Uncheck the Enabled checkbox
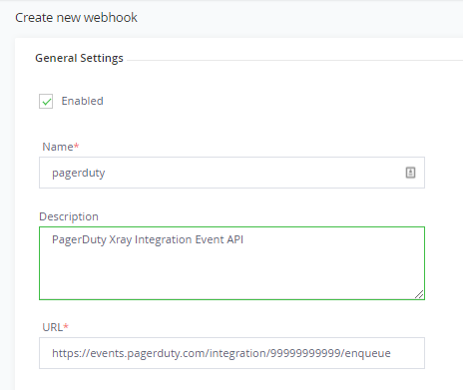The image size is (463, 390). pyautogui.click(x=46, y=101)
